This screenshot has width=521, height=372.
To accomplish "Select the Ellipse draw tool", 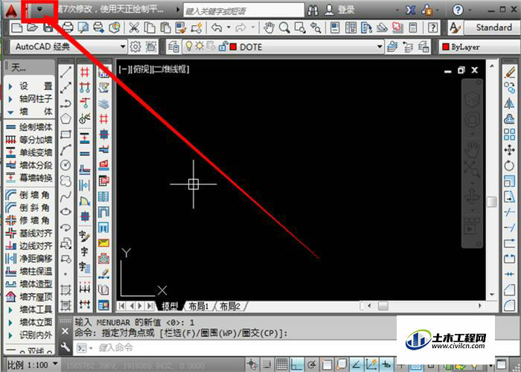I will tap(65, 211).
